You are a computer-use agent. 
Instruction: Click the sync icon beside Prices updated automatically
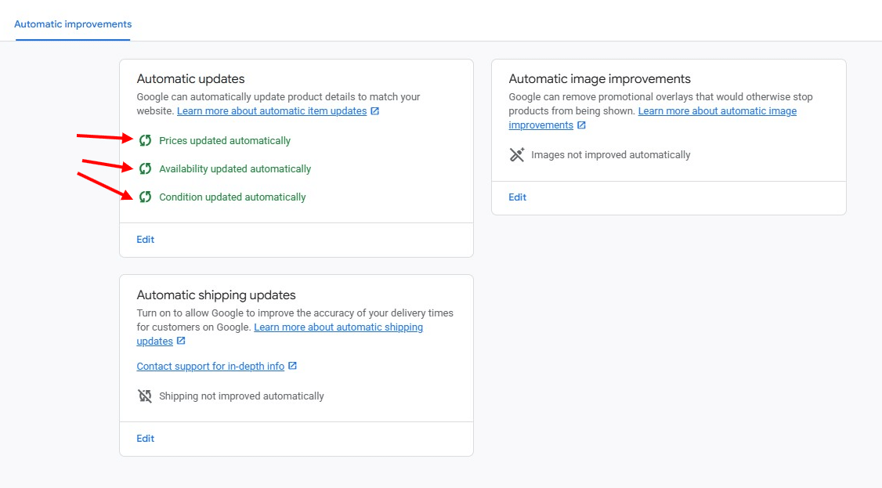pyautogui.click(x=145, y=140)
